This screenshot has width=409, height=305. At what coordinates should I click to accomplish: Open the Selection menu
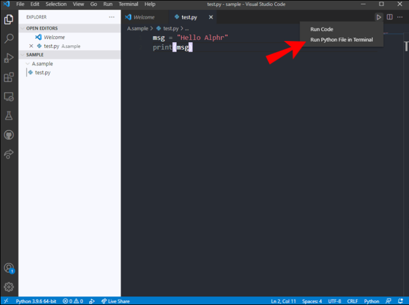coord(56,4)
